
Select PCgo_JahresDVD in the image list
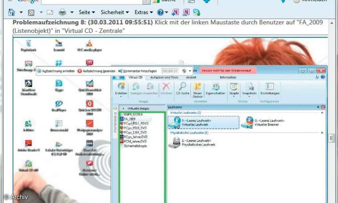click(x=134, y=137)
